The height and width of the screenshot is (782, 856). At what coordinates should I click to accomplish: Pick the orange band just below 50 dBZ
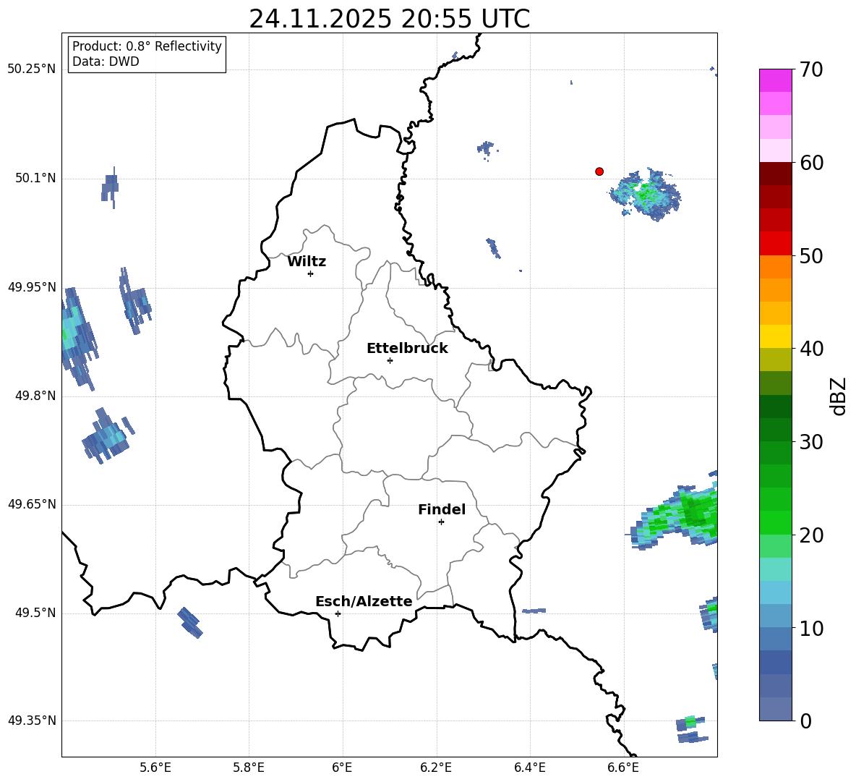point(776,266)
